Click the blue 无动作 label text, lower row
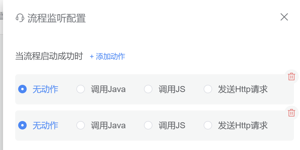 point(45,126)
